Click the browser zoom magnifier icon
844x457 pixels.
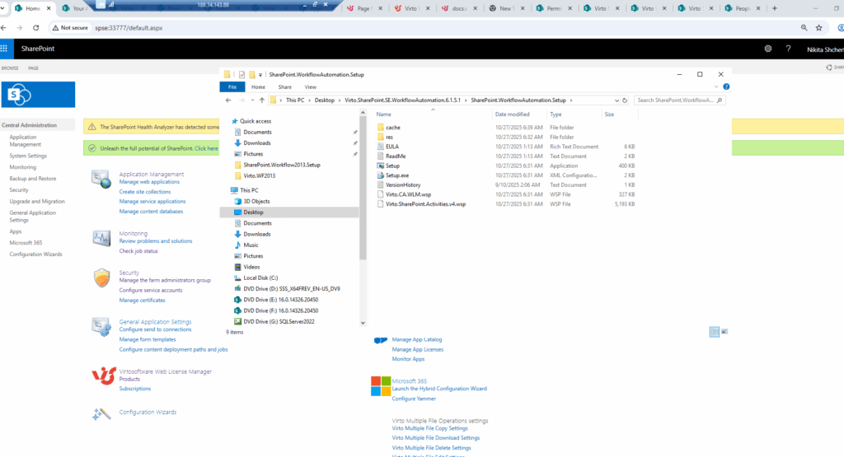[x=804, y=27]
